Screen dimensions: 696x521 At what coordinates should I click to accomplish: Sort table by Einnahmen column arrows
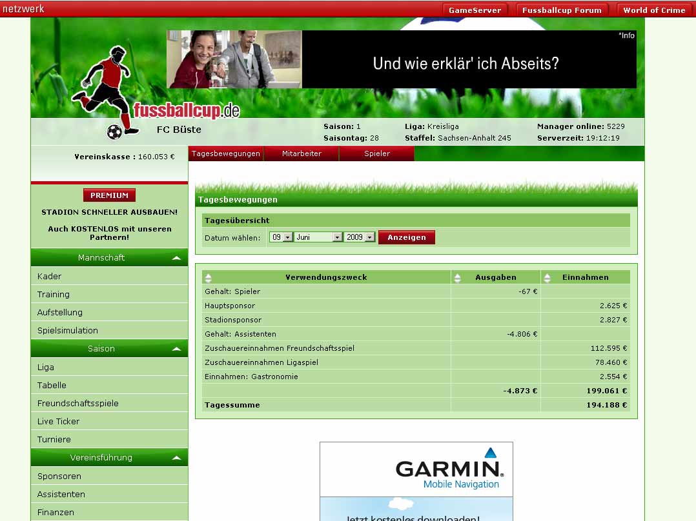[548, 278]
